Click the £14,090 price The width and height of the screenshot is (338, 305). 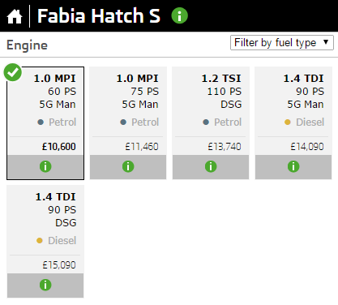tap(307, 147)
